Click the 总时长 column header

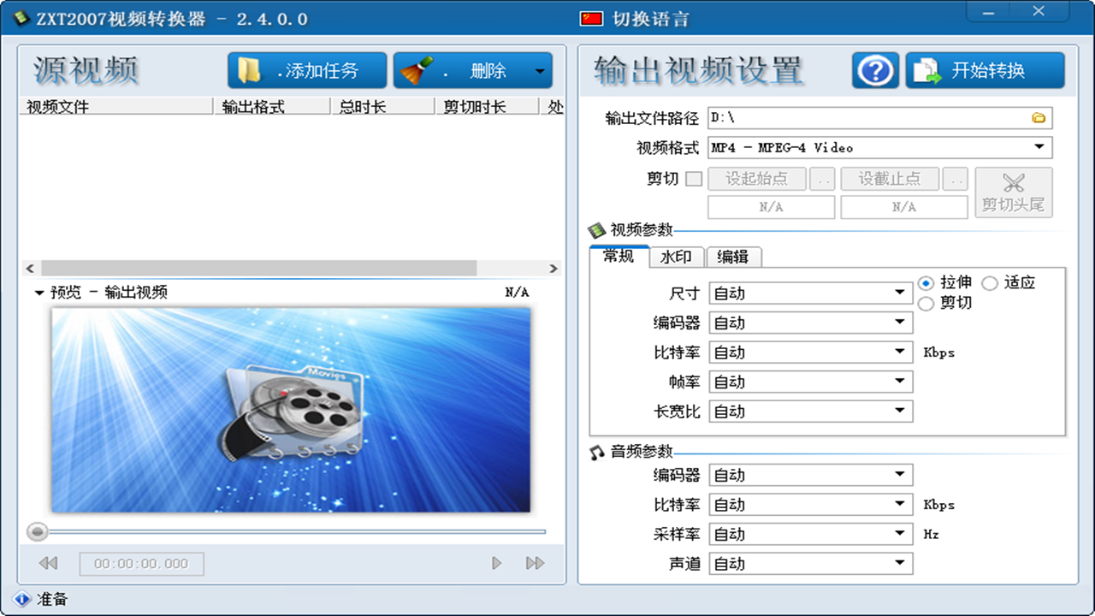click(382, 106)
